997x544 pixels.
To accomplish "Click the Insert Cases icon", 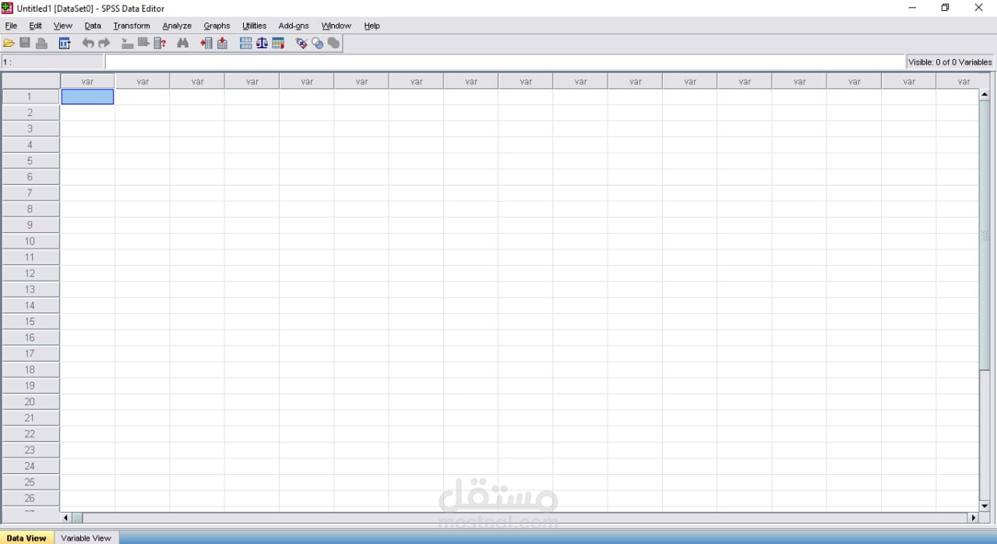I will [x=206, y=44].
